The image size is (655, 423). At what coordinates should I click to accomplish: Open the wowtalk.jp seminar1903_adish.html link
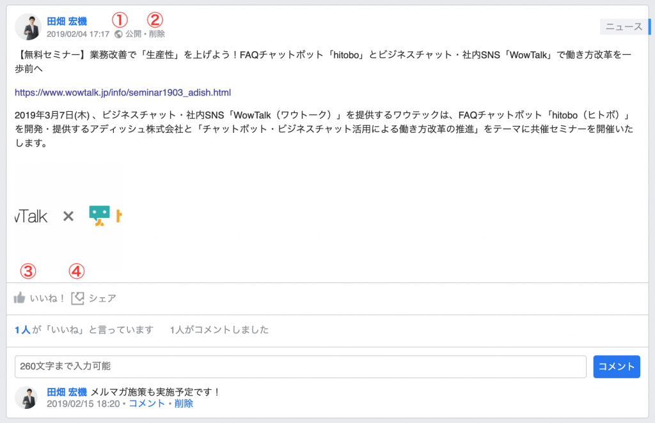pyautogui.click(x=123, y=93)
